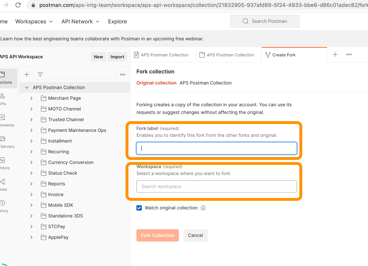
Task: Expand the Merchant Page folder
Action: pyautogui.click(x=31, y=98)
